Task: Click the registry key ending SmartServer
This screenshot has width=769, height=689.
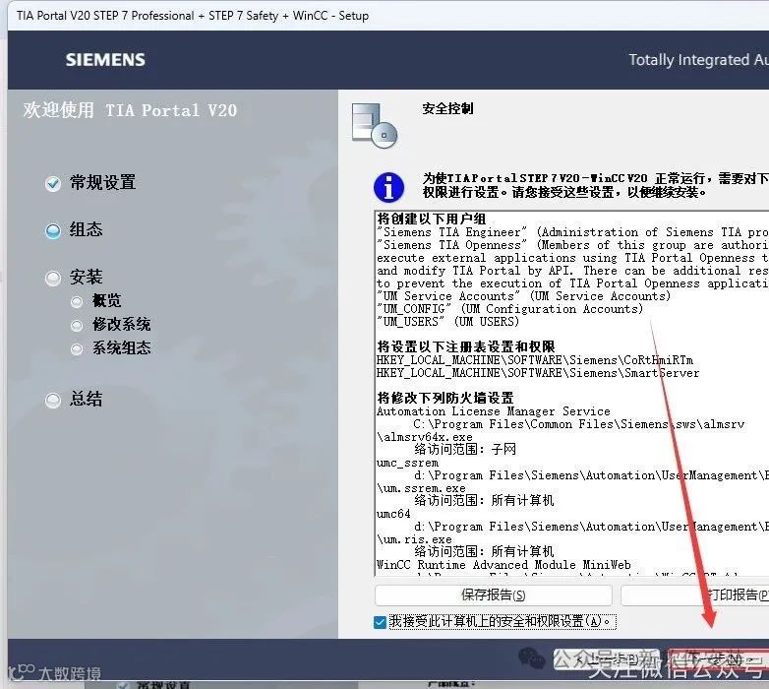Action: 538,373
